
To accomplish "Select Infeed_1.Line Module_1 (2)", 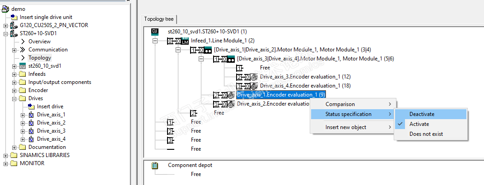I will click(x=223, y=41).
